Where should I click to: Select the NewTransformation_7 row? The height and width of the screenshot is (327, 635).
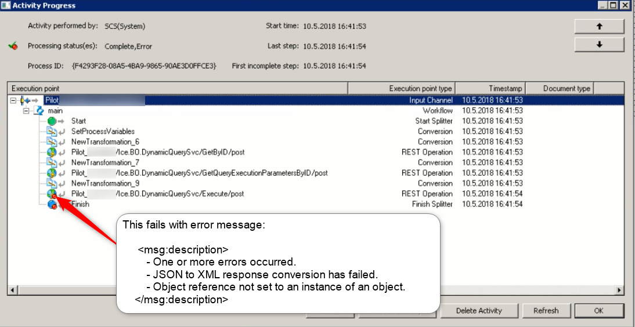coord(316,162)
